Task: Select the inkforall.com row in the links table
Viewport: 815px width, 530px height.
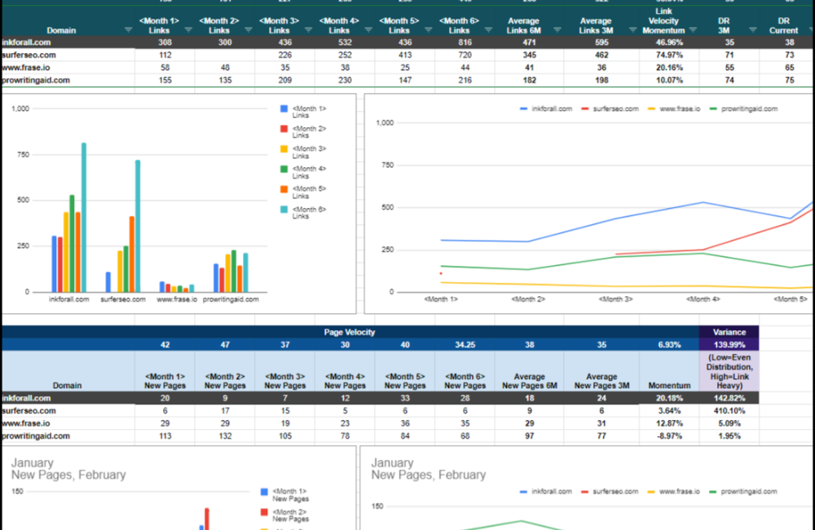Action: (x=407, y=42)
